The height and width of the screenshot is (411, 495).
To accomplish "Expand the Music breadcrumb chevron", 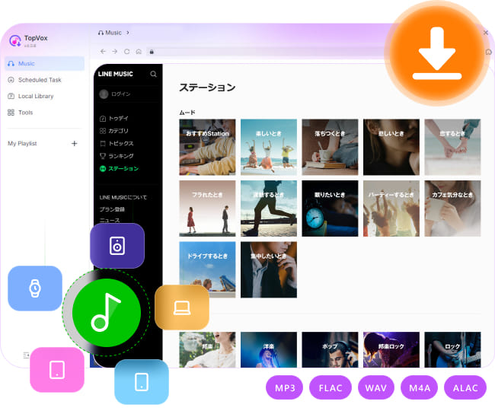I will [x=128, y=33].
